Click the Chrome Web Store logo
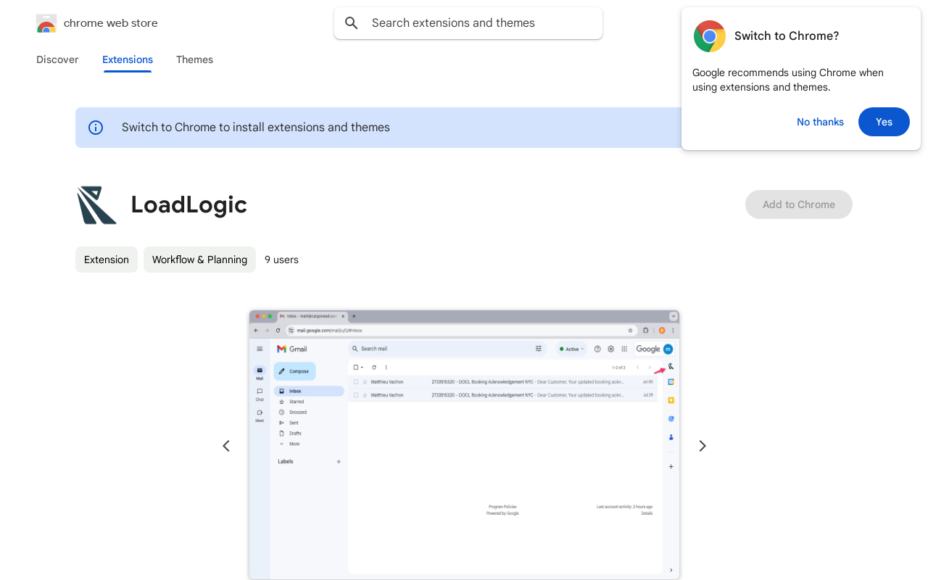This screenshot has height=580, width=928. click(x=46, y=23)
